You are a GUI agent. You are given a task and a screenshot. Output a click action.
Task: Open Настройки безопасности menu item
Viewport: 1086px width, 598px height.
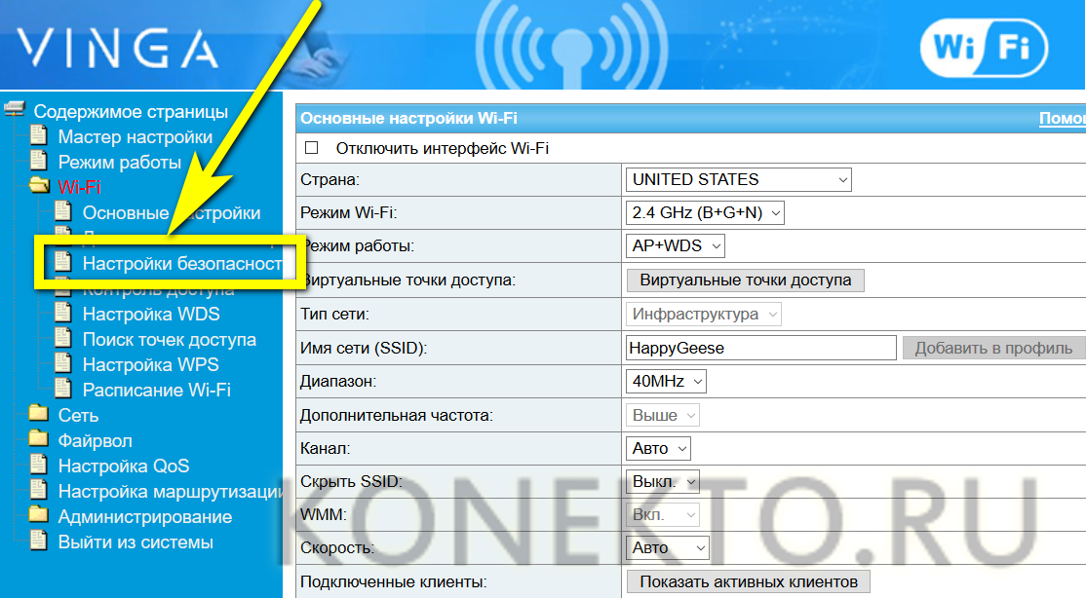click(x=182, y=263)
